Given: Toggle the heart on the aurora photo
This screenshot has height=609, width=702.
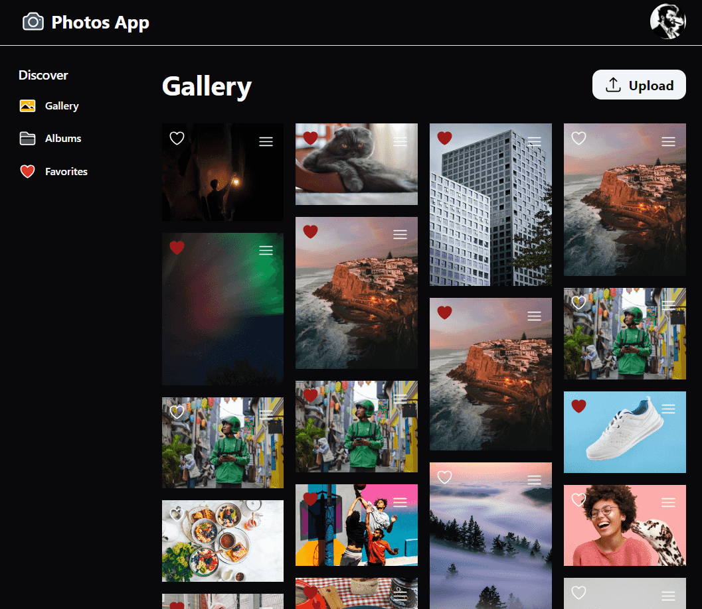Looking at the screenshot, I should coord(177,247).
